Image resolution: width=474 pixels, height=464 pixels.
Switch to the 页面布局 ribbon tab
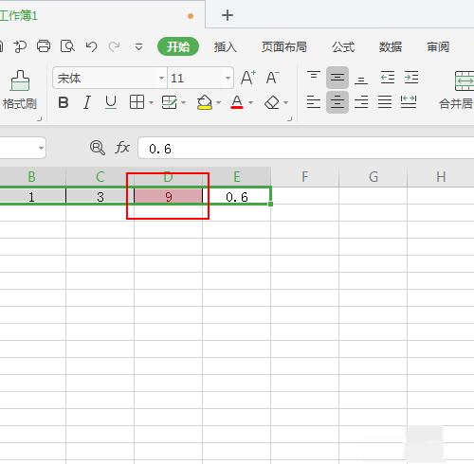284,47
